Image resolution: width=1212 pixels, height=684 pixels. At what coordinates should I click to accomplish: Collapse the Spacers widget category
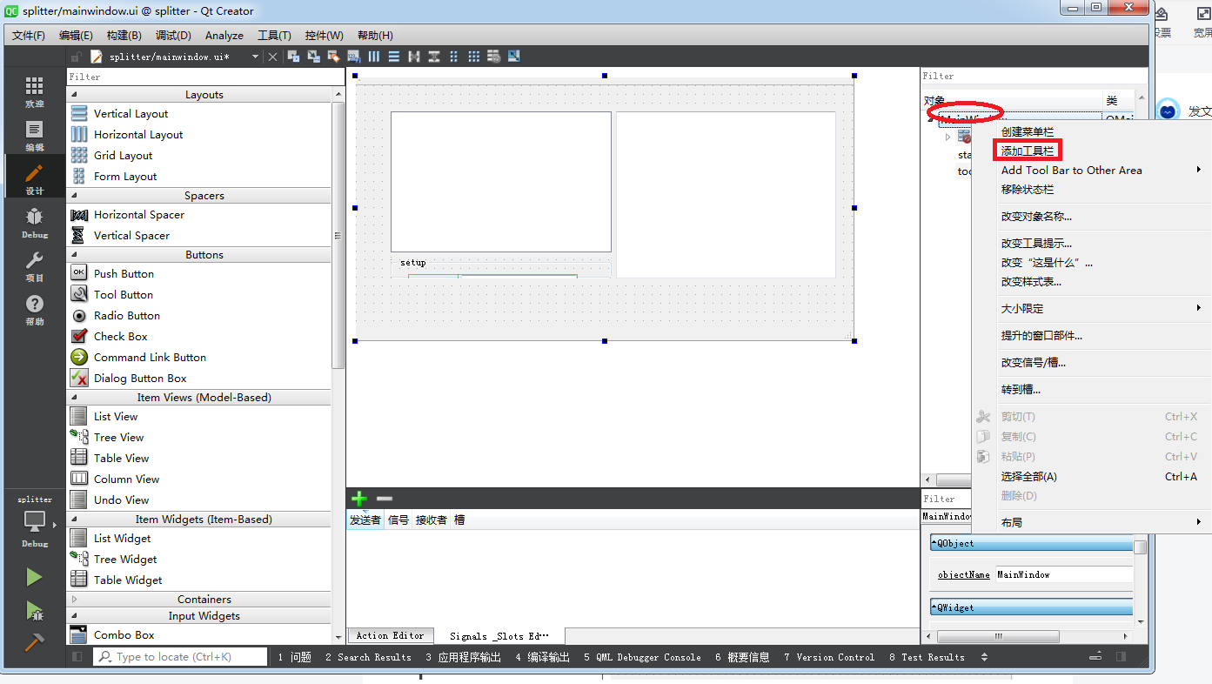coord(74,196)
